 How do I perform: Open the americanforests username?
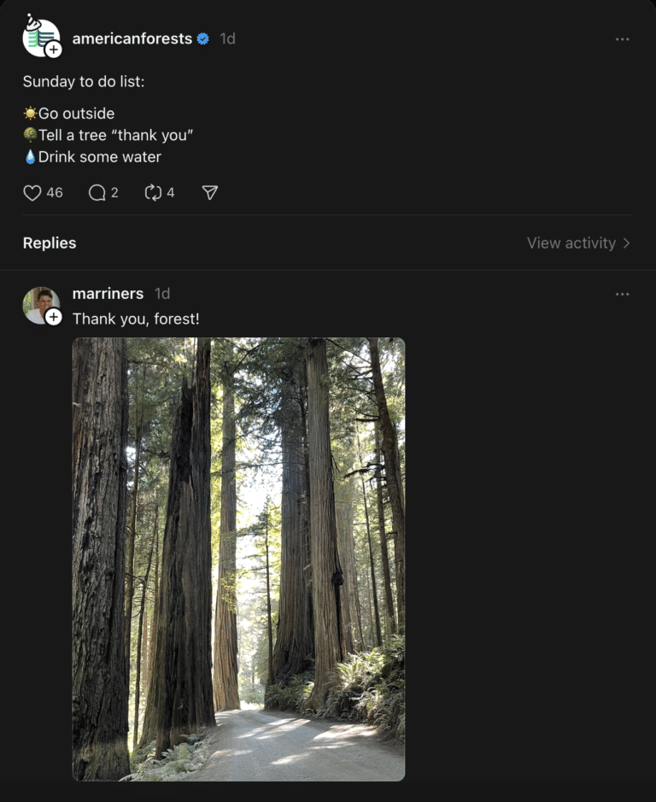point(130,38)
